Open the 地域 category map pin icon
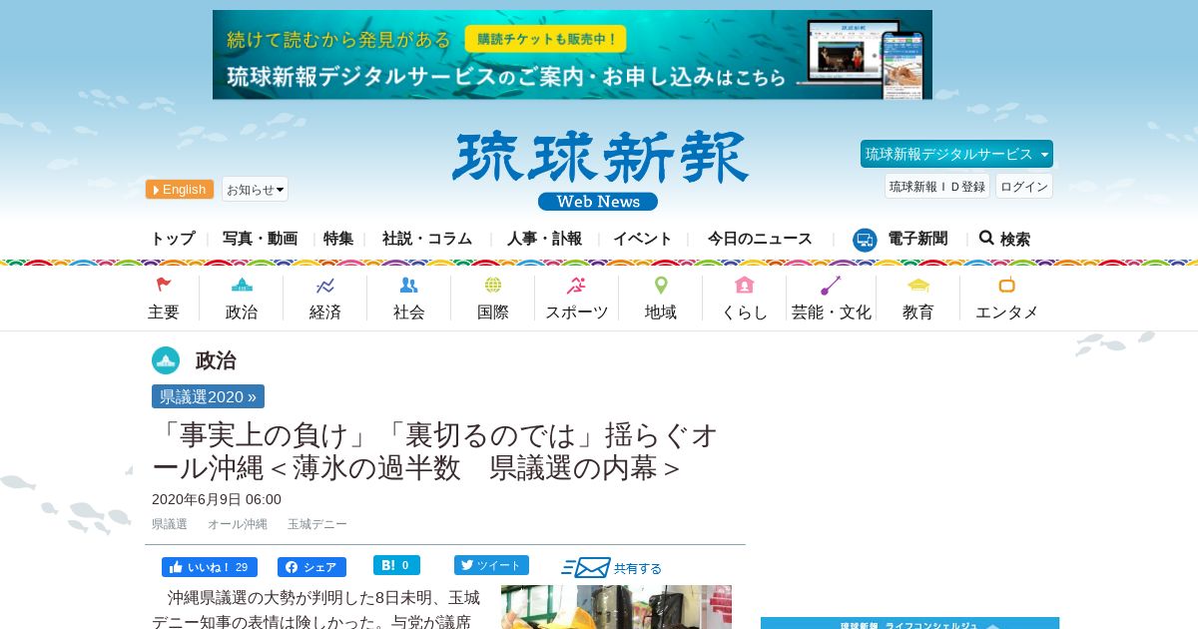1198x629 pixels. tap(661, 286)
